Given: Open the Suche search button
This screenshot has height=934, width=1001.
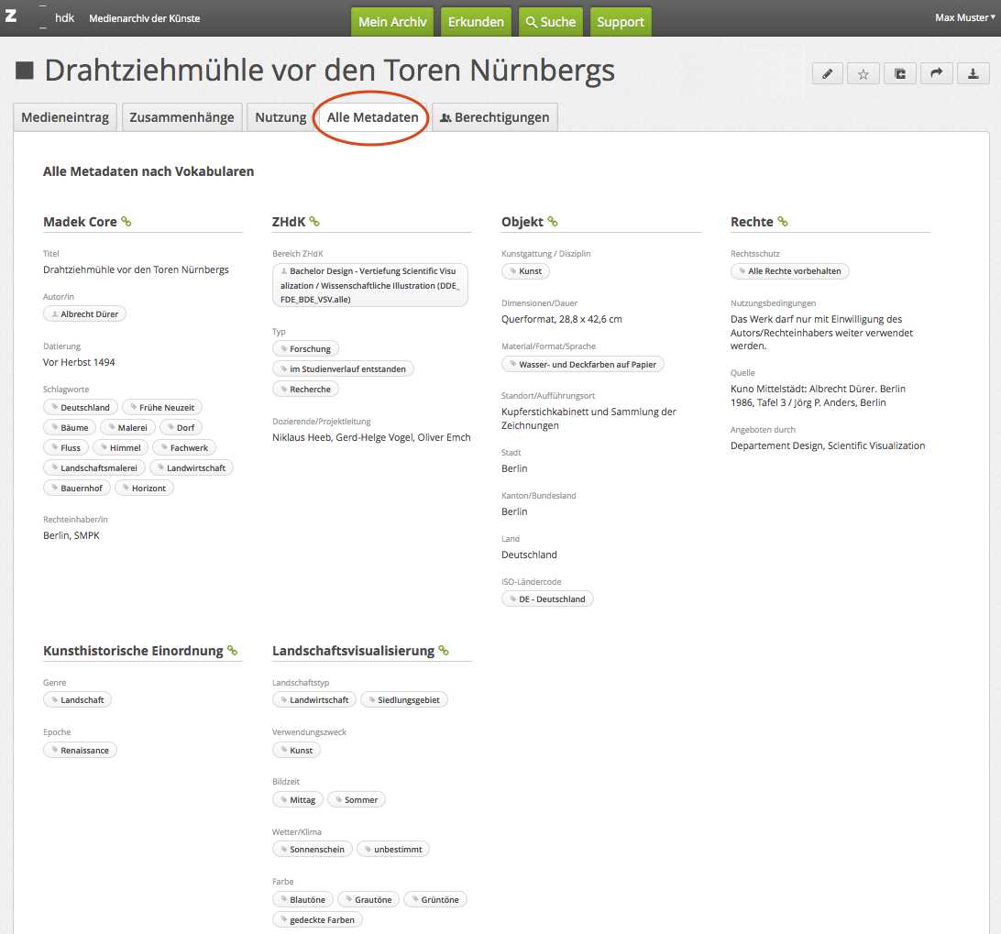Looking at the screenshot, I should tap(550, 22).
